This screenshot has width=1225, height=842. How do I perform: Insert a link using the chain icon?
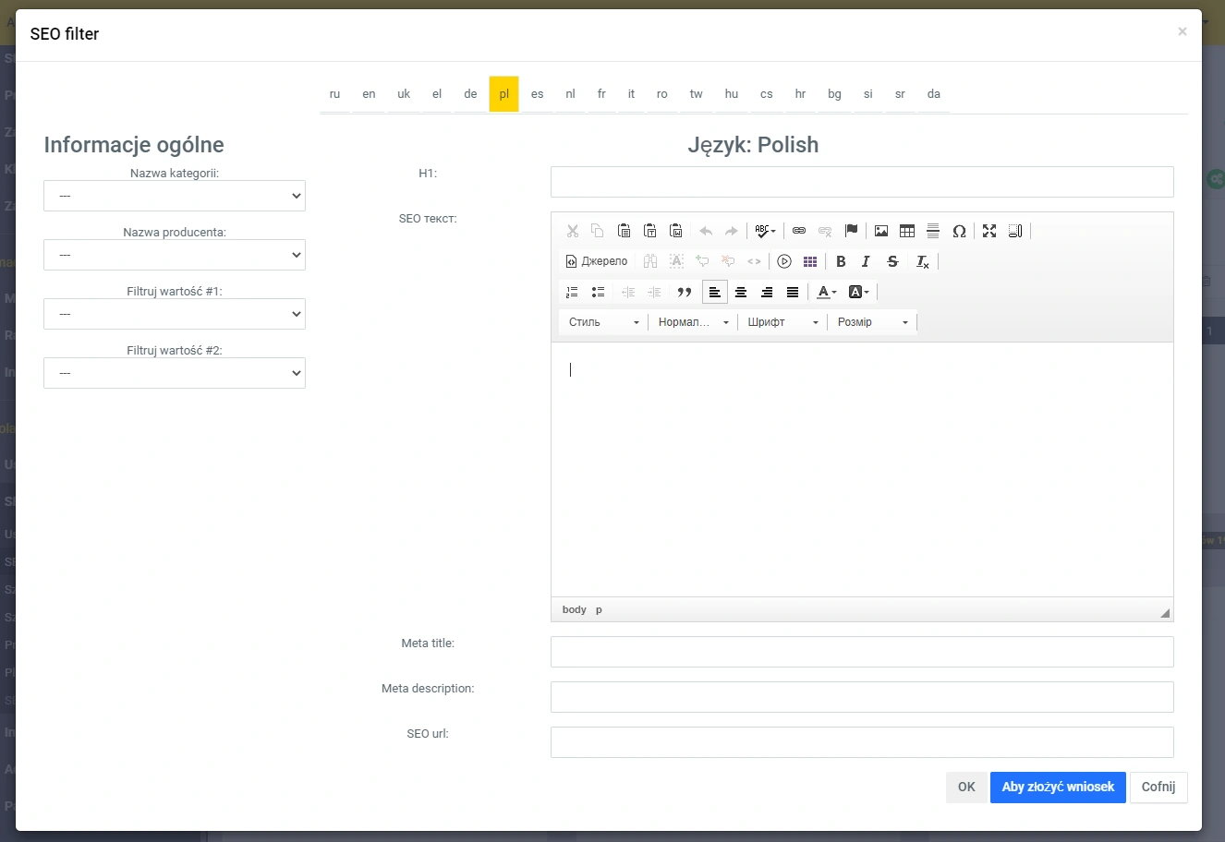799,231
